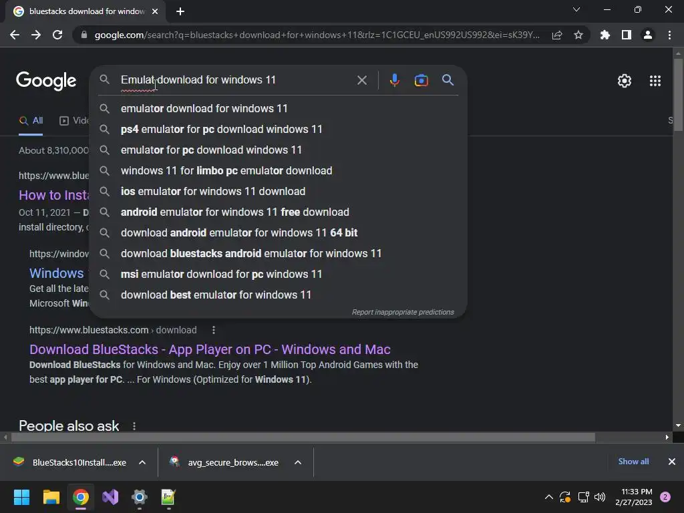Select suggestion ios emulator for windows 11
The width and height of the screenshot is (684, 513).
click(278, 192)
